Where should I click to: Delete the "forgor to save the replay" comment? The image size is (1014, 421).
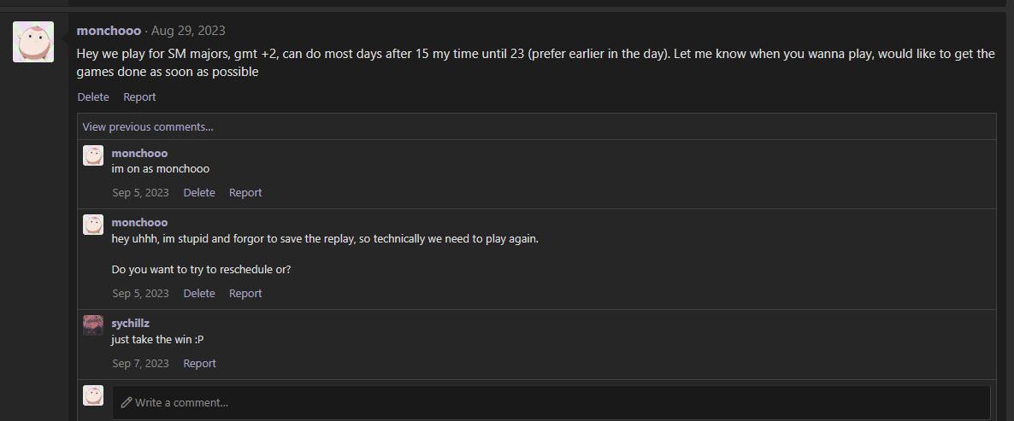[x=199, y=294]
